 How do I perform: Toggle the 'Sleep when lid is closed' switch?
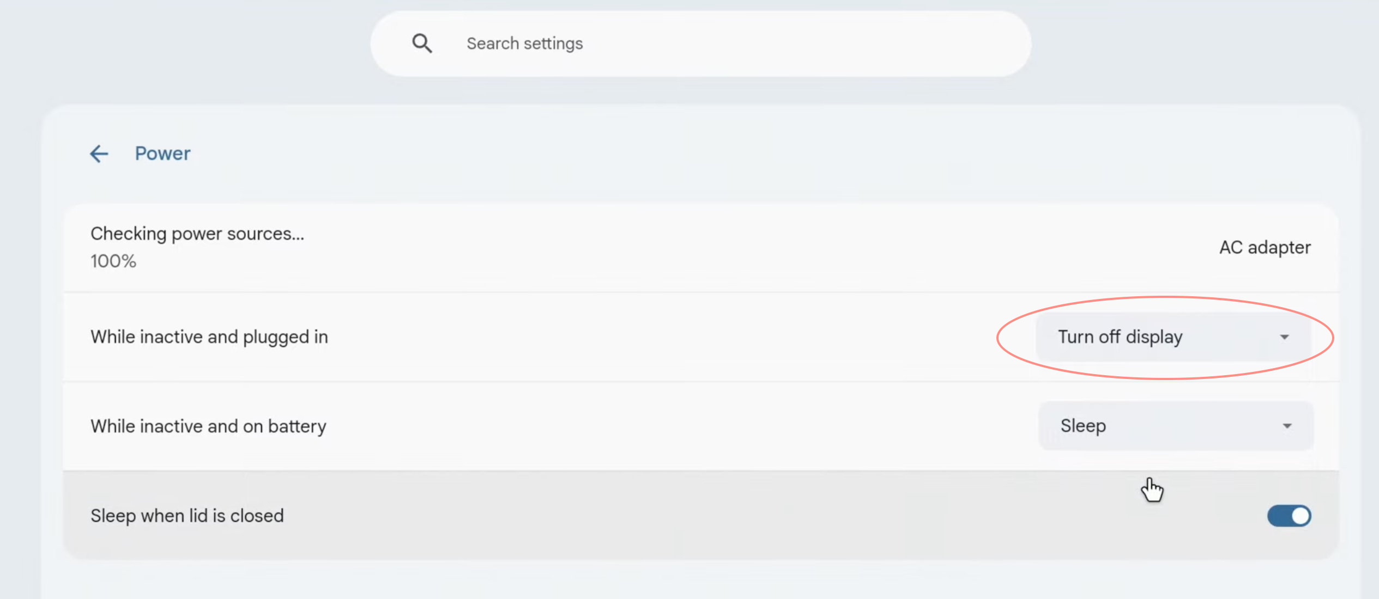point(1289,516)
